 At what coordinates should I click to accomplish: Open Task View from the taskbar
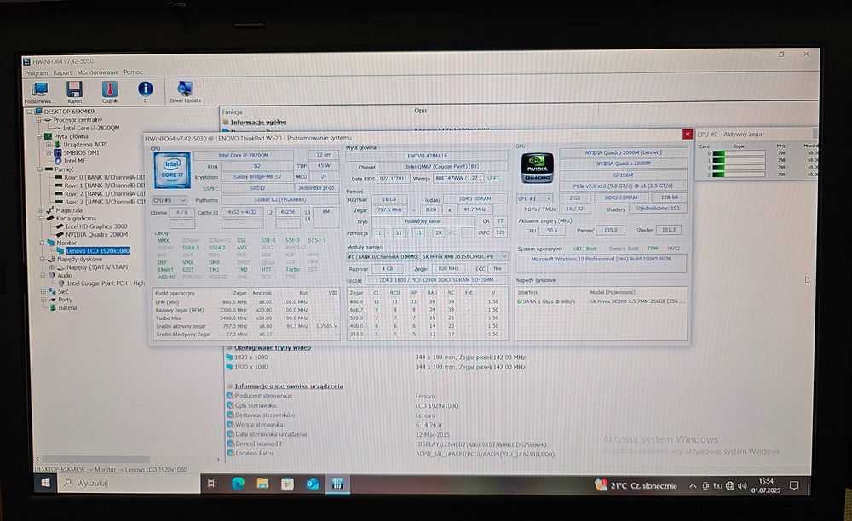click(x=212, y=484)
